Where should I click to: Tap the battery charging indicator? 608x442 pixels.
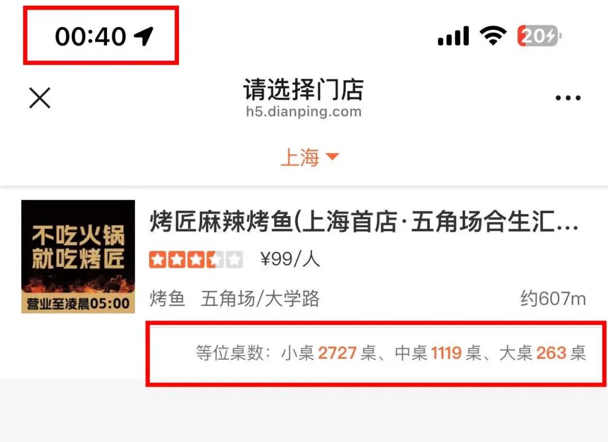[x=539, y=36]
